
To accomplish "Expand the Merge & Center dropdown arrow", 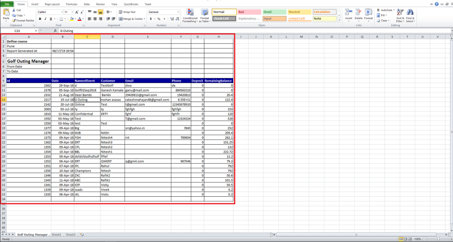I will pos(144,19).
